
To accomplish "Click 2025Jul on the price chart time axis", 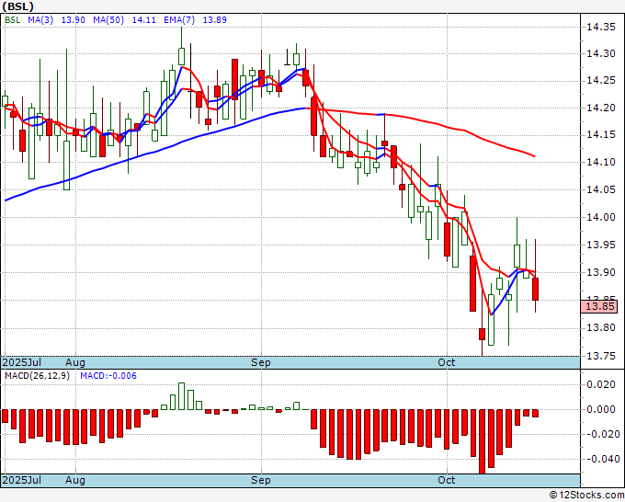I will 20,362.
